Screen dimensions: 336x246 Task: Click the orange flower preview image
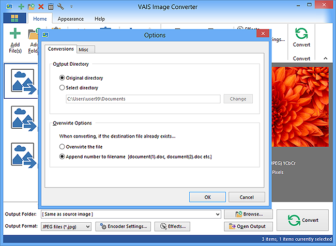click(x=300, y=106)
